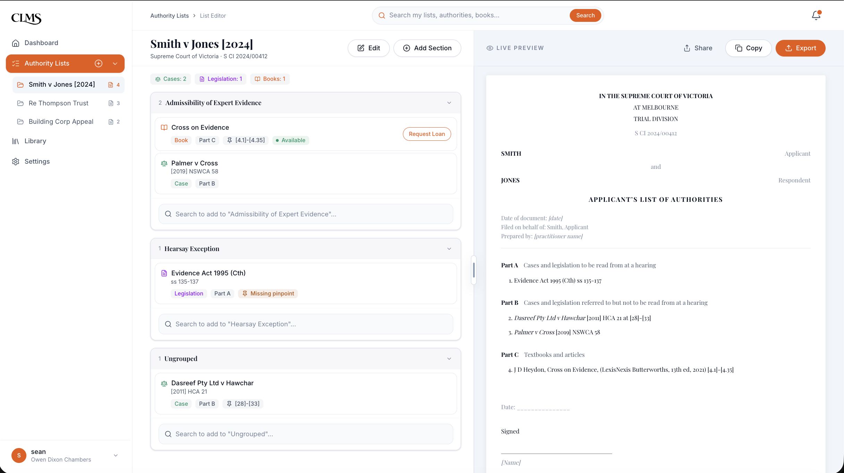The height and width of the screenshot is (473, 844).
Task: Collapse the Hearsay Exception section
Action: coord(449,249)
